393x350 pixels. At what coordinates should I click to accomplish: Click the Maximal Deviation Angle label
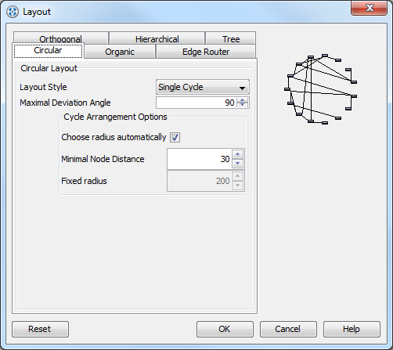coord(65,103)
